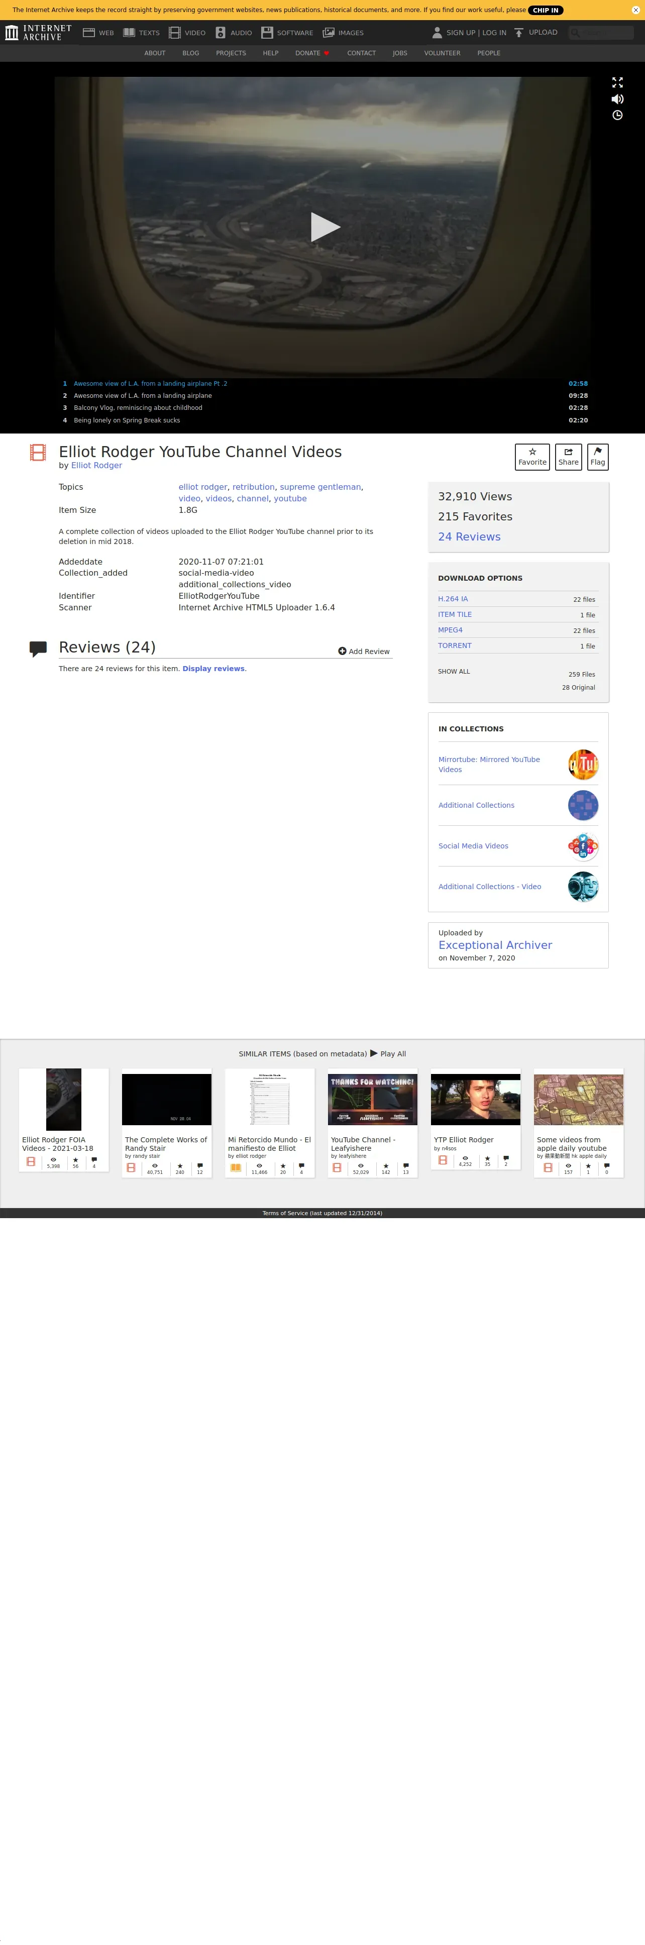
Task: Click the Internet Archive logo
Action: click(x=38, y=33)
